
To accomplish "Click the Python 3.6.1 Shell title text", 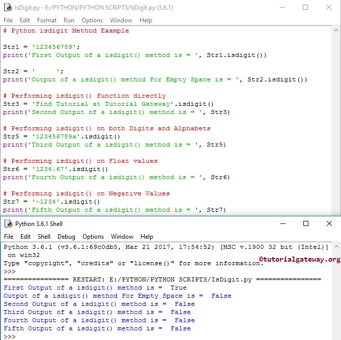I will tap(39, 224).
